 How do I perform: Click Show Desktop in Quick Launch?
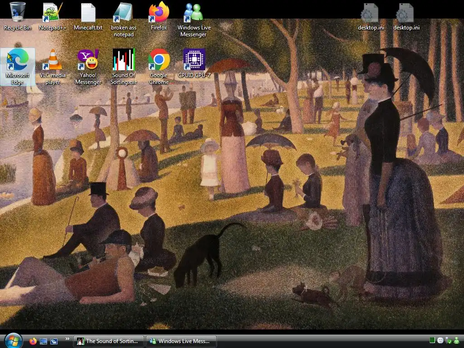coord(43,341)
